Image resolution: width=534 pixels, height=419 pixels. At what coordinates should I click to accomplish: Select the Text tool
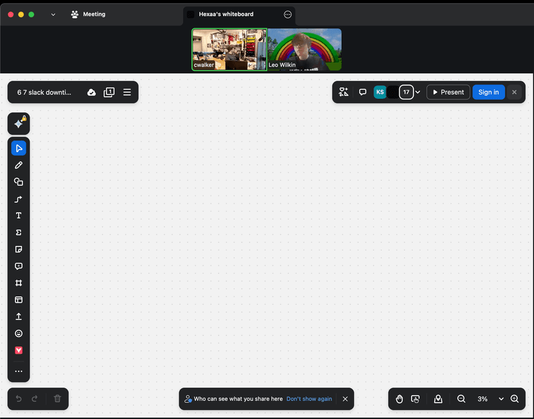[x=19, y=216]
